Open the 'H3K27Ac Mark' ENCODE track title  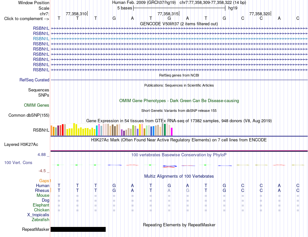tap(179, 140)
